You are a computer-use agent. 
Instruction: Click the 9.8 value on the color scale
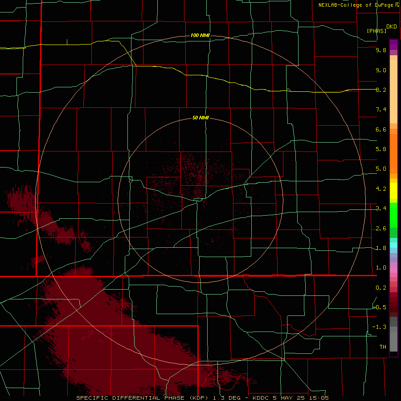tap(381, 50)
